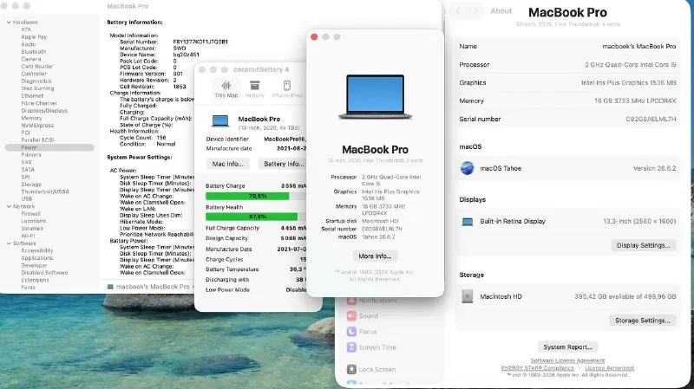Select Power in System Report sidebar

coord(49,147)
